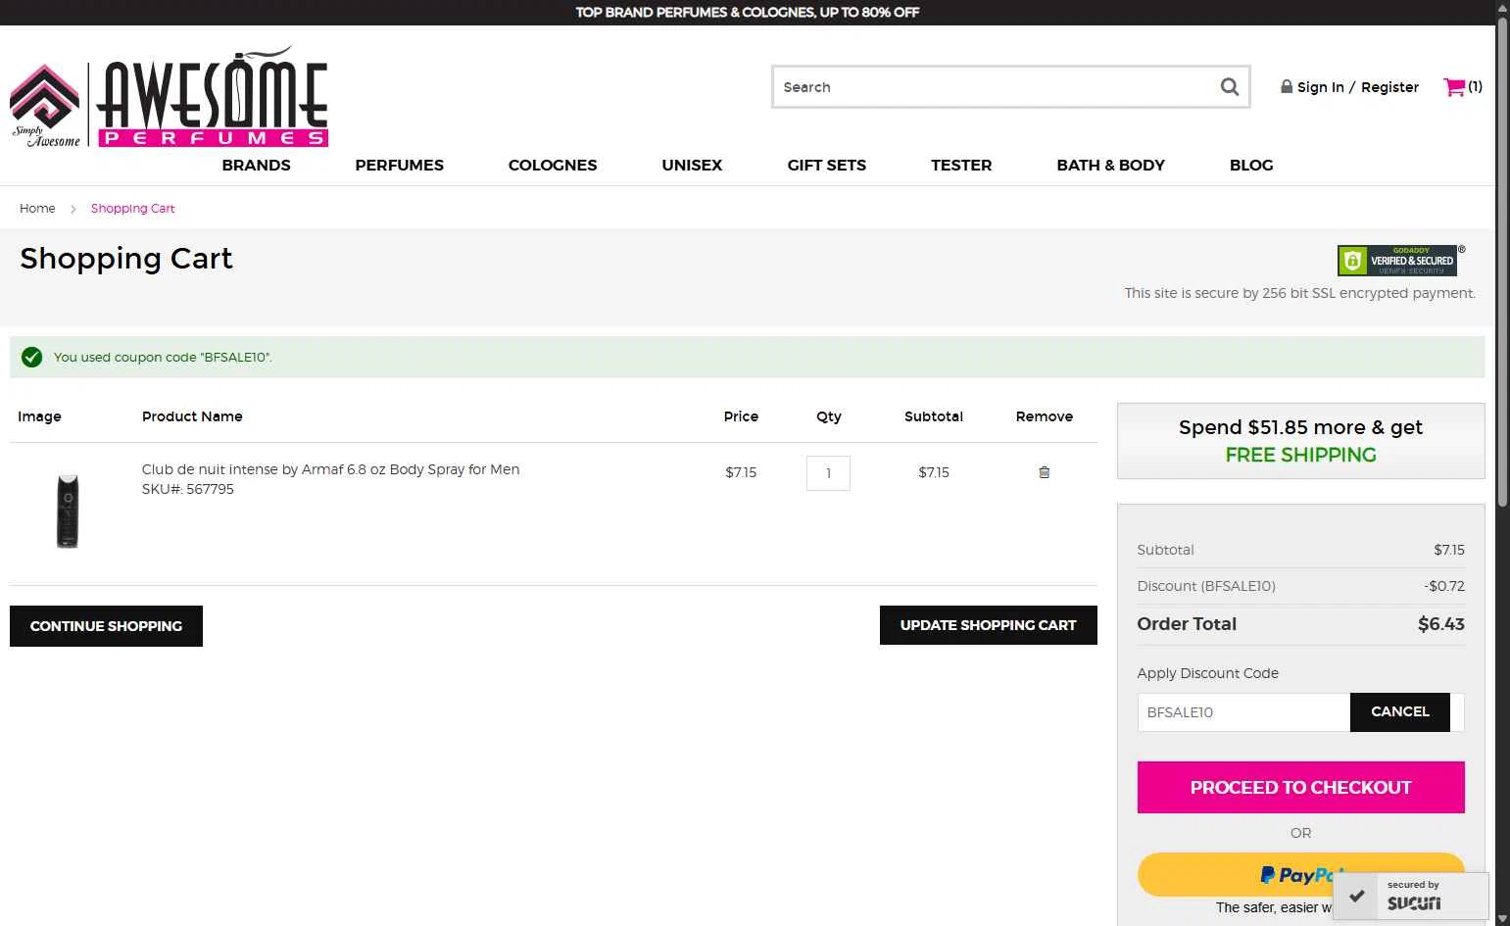Click the quantity input field

[x=828, y=473]
